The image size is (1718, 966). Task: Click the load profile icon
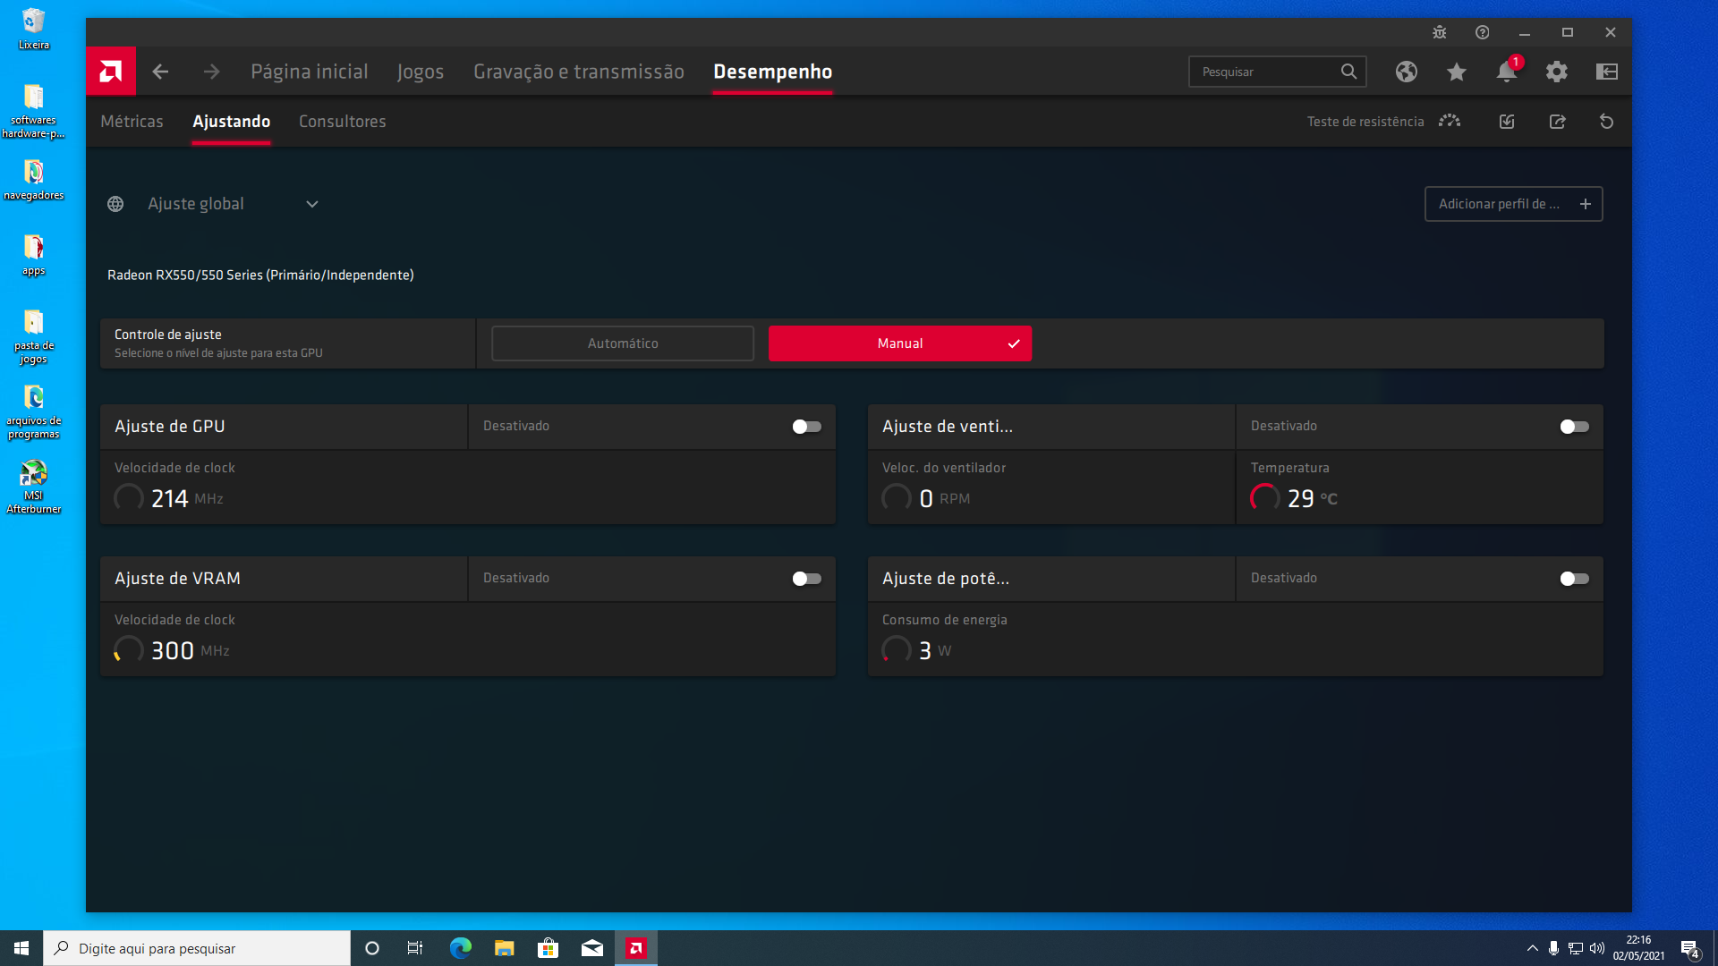pos(1507,122)
